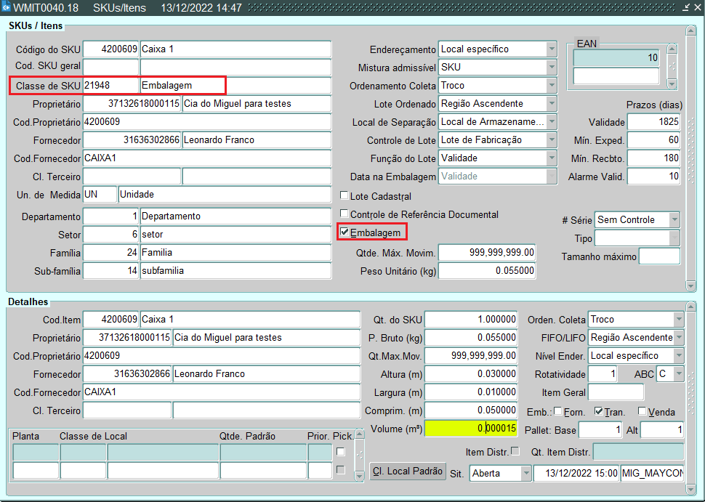
Task: Click the EAN list scroll-down arrow
Action: click(x=672, y=84)
